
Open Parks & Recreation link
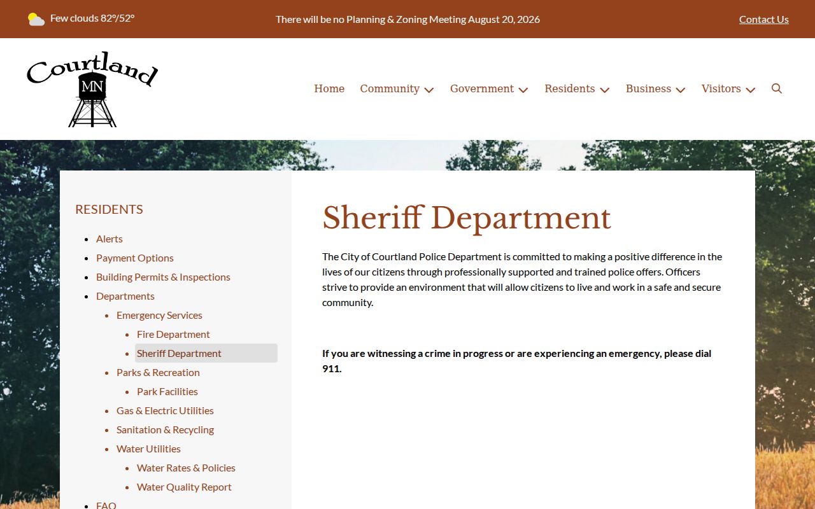pos(158,372)
